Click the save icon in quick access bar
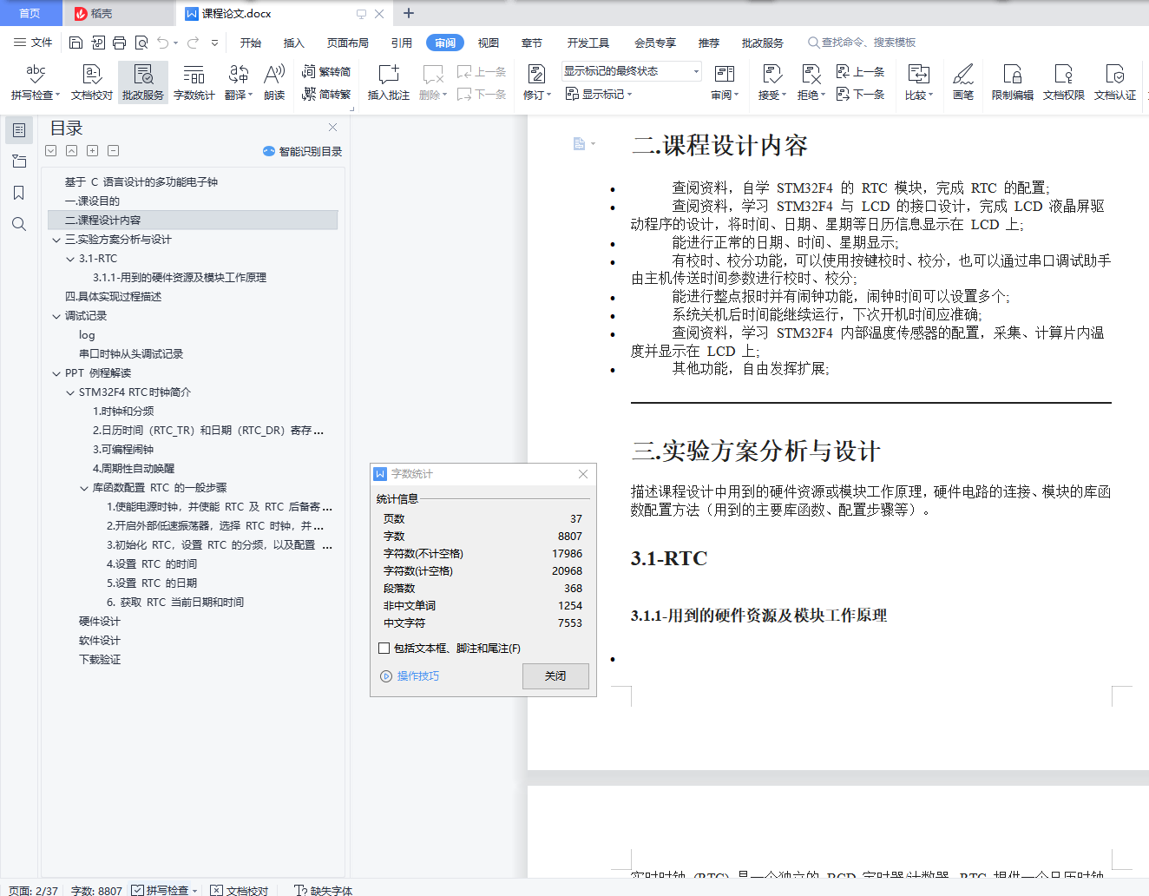 pos(76,43)
